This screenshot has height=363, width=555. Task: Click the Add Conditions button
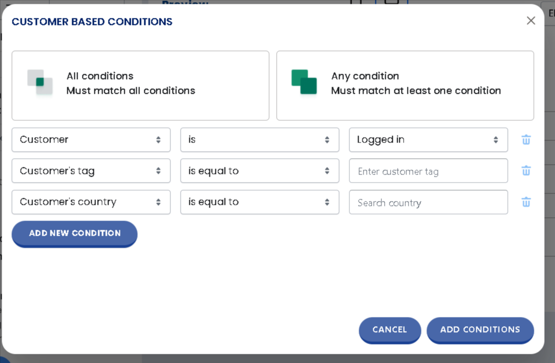coord(480,329)
